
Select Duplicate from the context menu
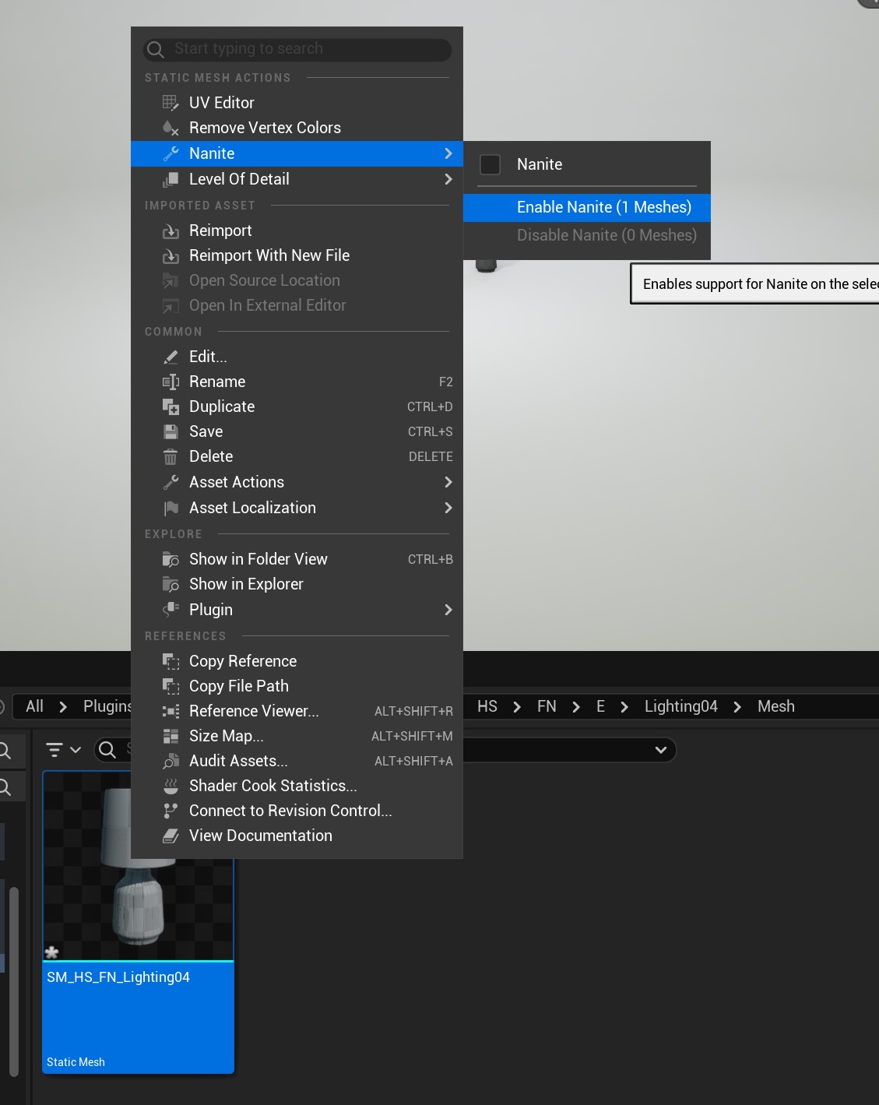297,406
